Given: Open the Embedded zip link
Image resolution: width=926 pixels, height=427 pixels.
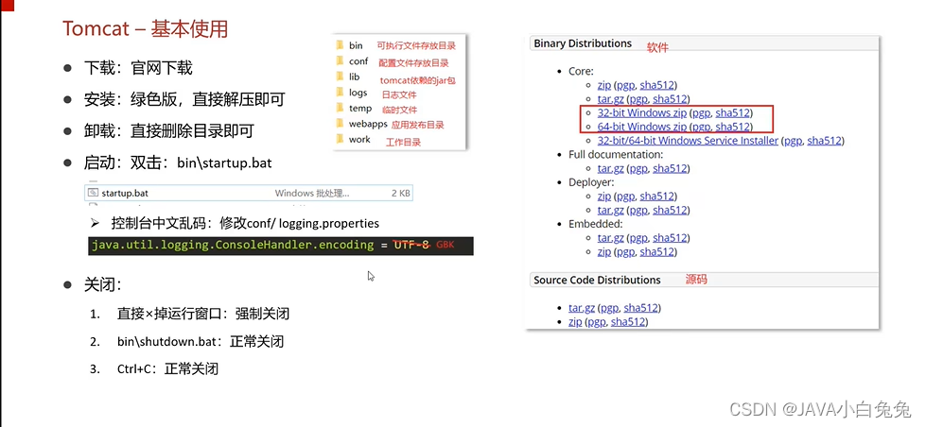Looking at the screenshot, I should 604,252.
